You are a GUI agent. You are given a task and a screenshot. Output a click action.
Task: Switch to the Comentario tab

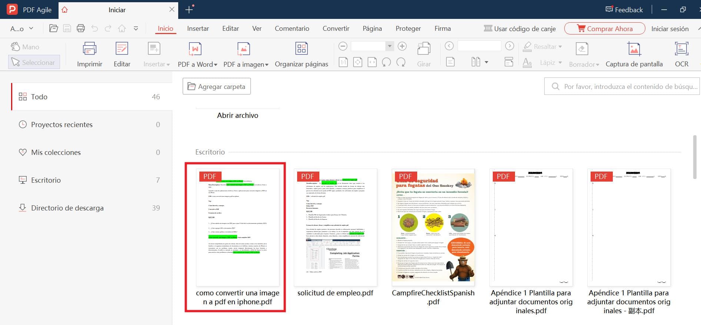pyautogui.click(x=292, y=29)
